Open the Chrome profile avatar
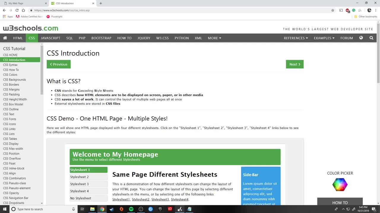The height and width of the screenshot is (213, 380). [369, 10]
